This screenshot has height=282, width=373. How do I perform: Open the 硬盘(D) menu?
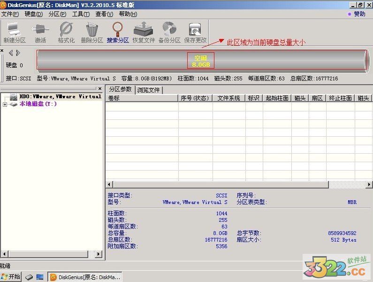point(33,14)
